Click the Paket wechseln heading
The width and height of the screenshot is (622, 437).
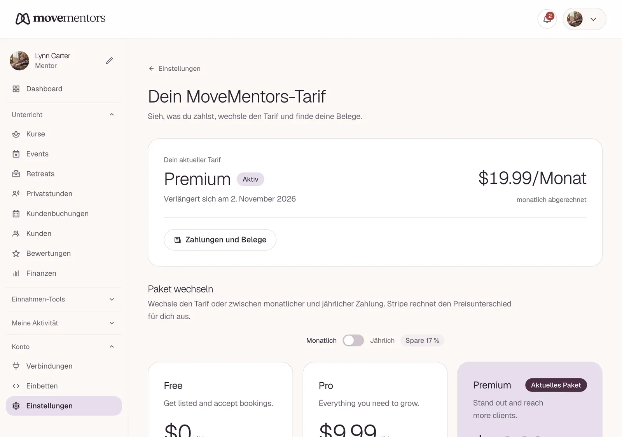pyautogui.click(x=180, y=289)
